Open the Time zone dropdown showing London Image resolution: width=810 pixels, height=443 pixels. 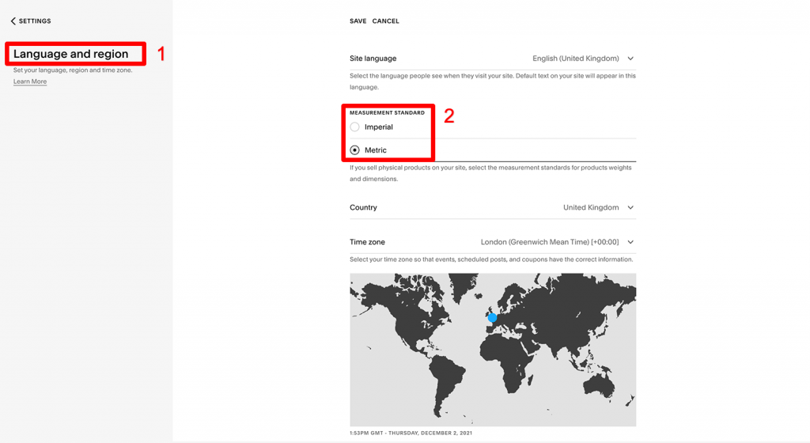tap(493, 242)
